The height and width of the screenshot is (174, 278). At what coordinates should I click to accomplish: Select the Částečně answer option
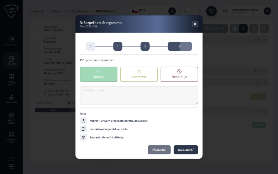tap(139, 74)
